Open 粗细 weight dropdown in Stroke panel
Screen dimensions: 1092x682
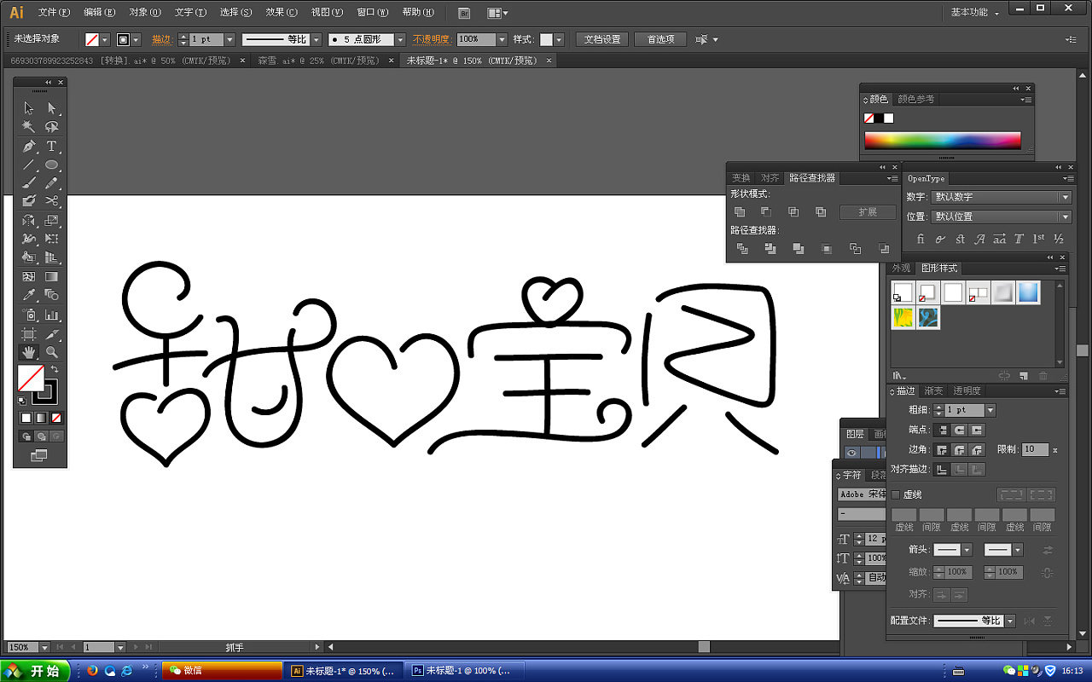click(x=990, y=410)
